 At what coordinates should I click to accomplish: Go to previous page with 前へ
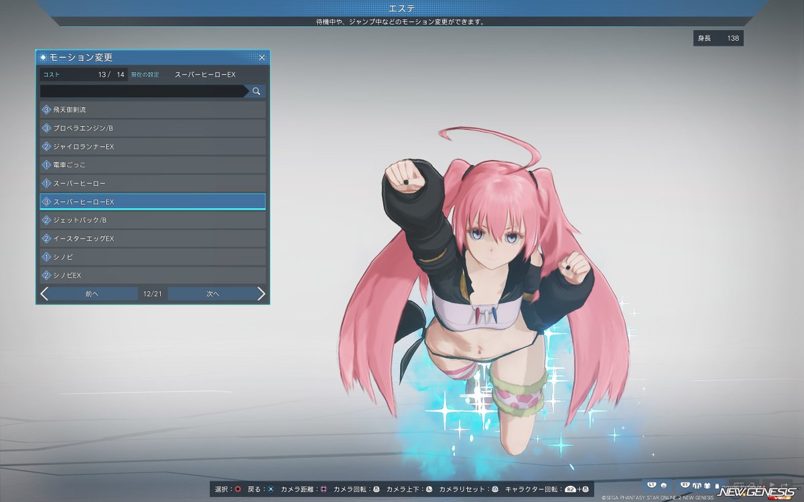93,294
